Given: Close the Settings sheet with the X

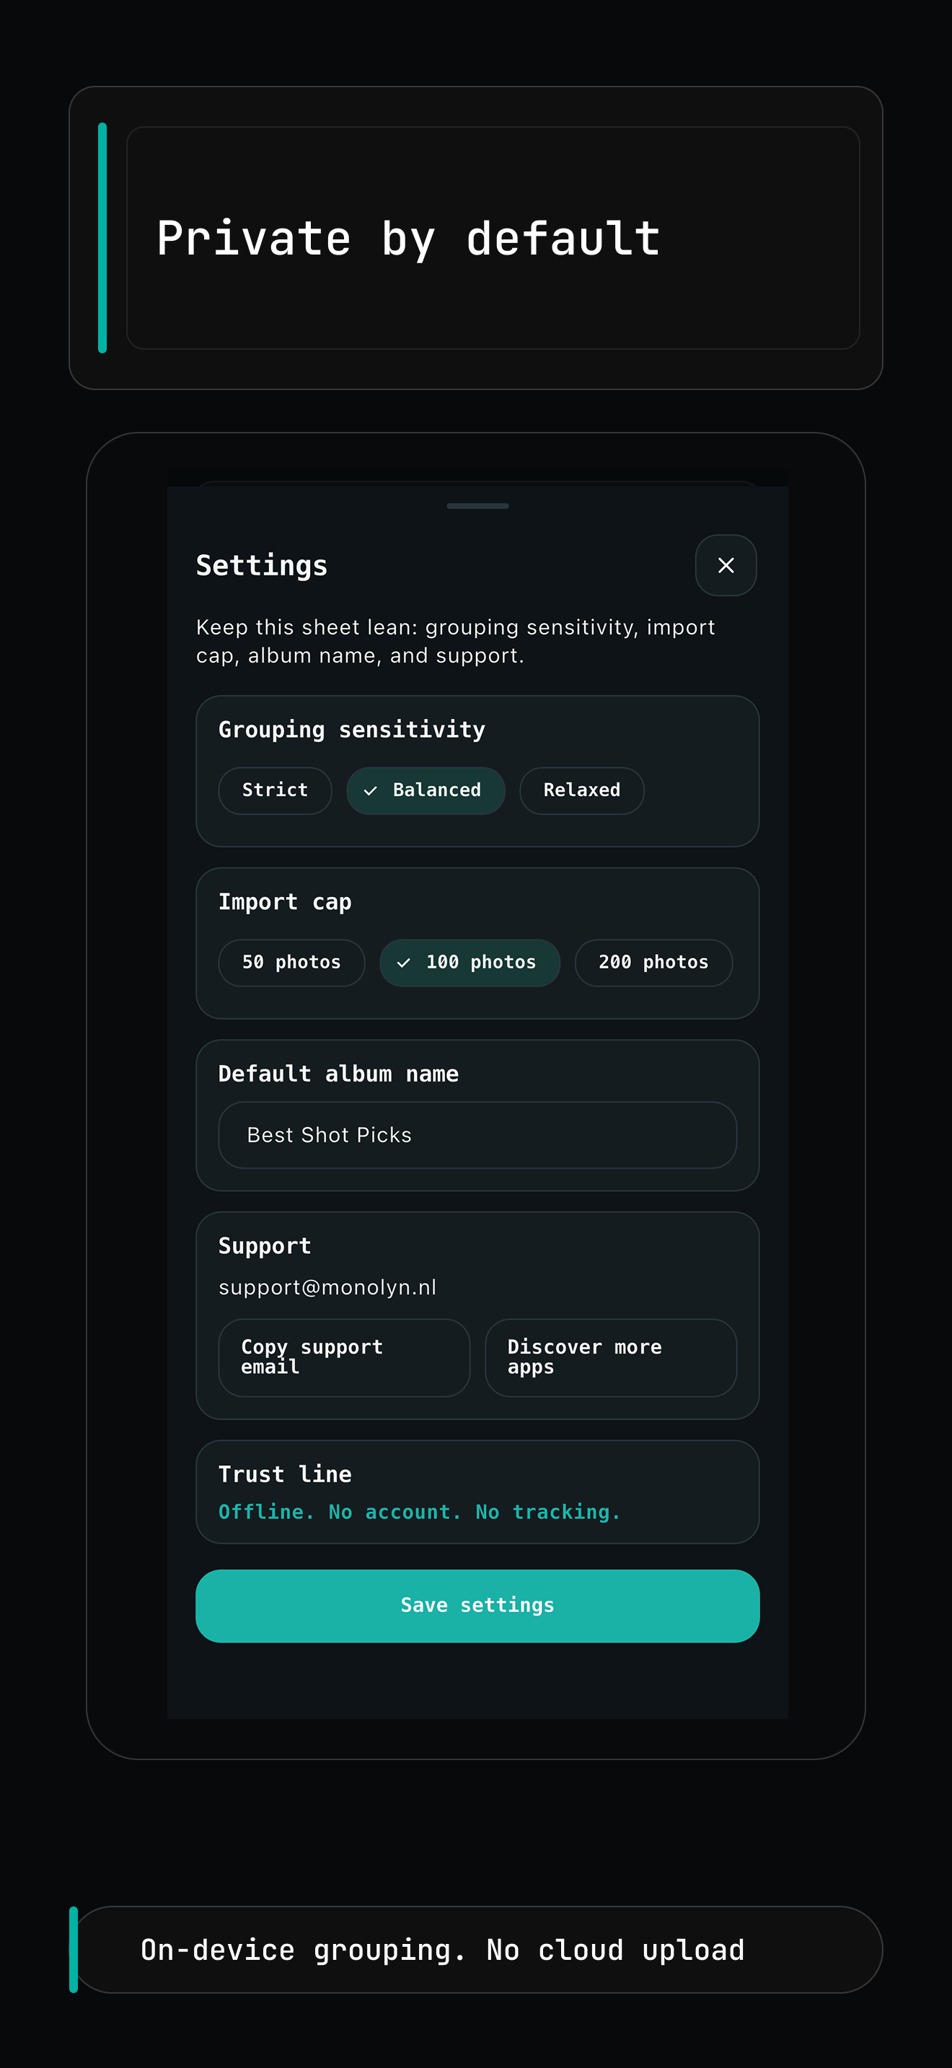Looking at the screenshot, I should tap(726, 565).
